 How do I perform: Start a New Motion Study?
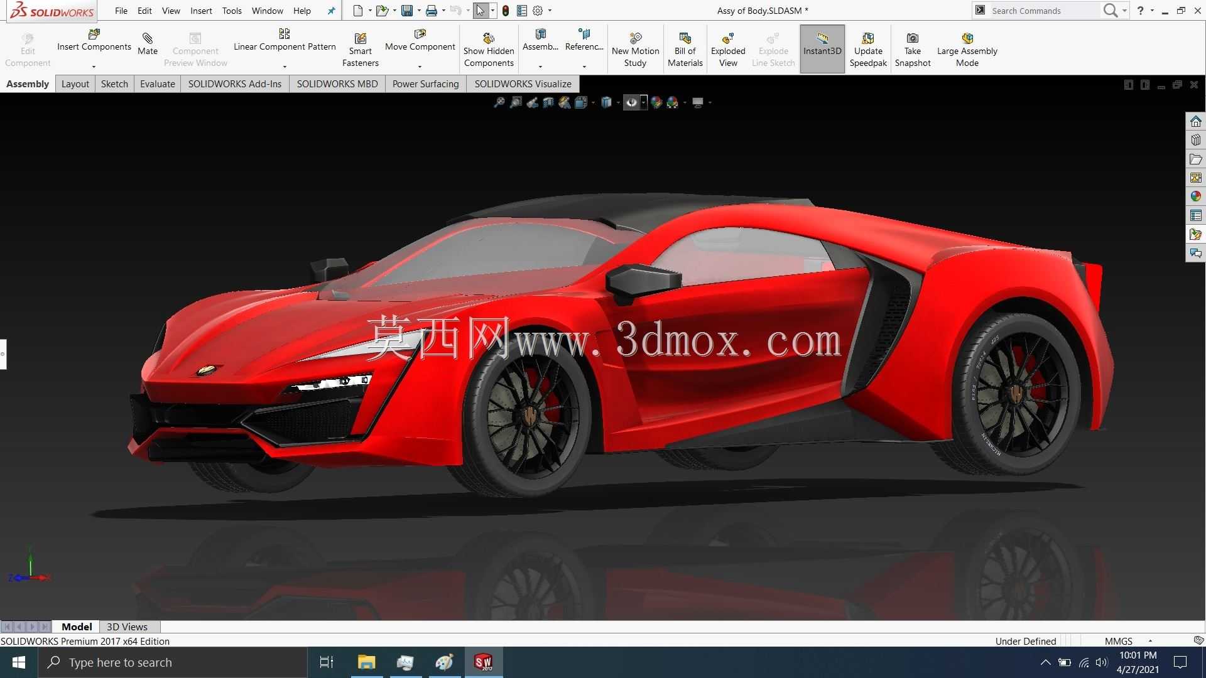tap(635, 50)
